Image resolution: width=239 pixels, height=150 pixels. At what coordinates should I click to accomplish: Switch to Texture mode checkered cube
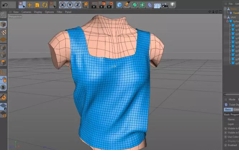click(x=3, y=32)
